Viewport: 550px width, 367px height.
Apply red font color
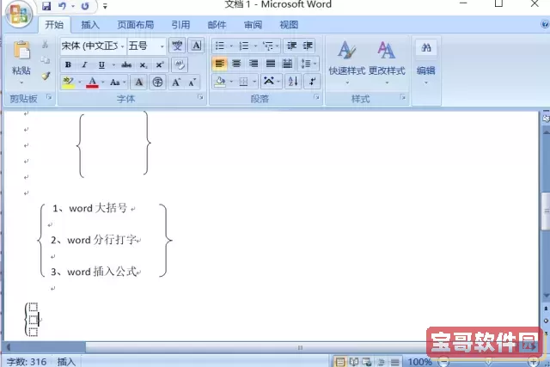[x=92, y=83]
